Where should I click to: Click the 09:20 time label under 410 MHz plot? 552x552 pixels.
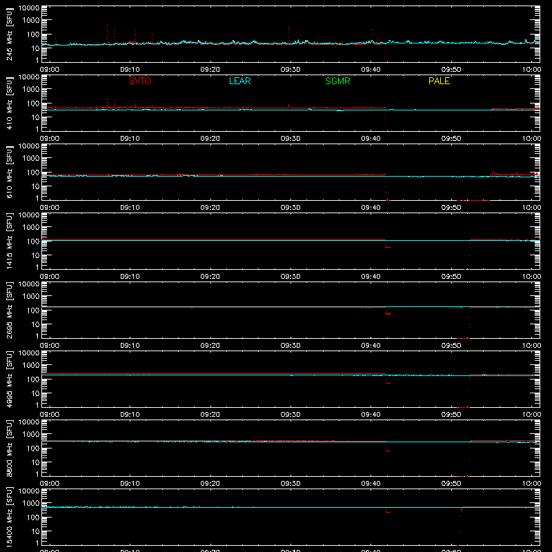click(x=210, y=139)
